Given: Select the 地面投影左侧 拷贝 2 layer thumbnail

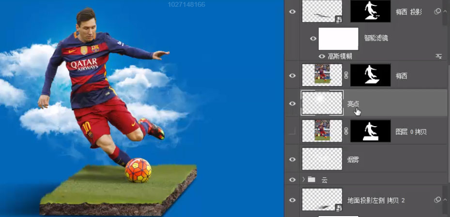Looking at the screenshot, I should (x=322, y=200).
